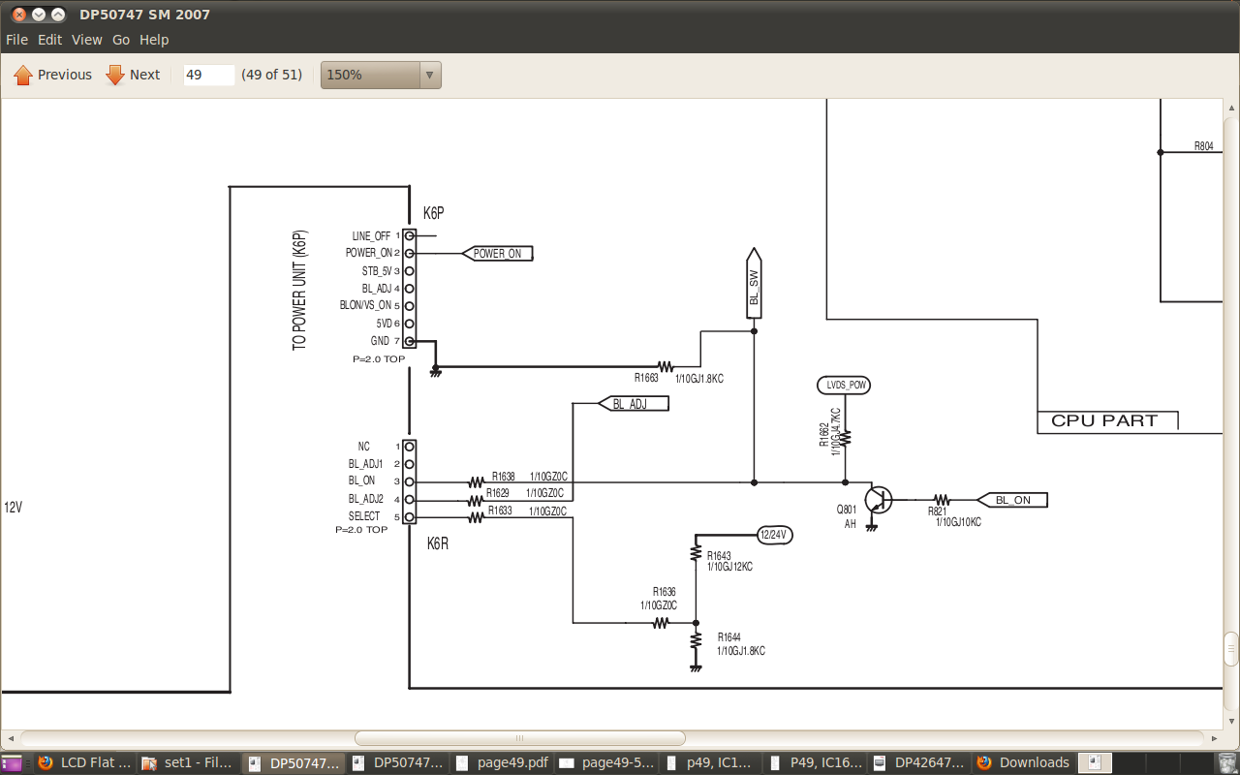The height and width of the screenshot is (775, 1240).
Task: Click the page number input field
Action: (x=208, y=75)
